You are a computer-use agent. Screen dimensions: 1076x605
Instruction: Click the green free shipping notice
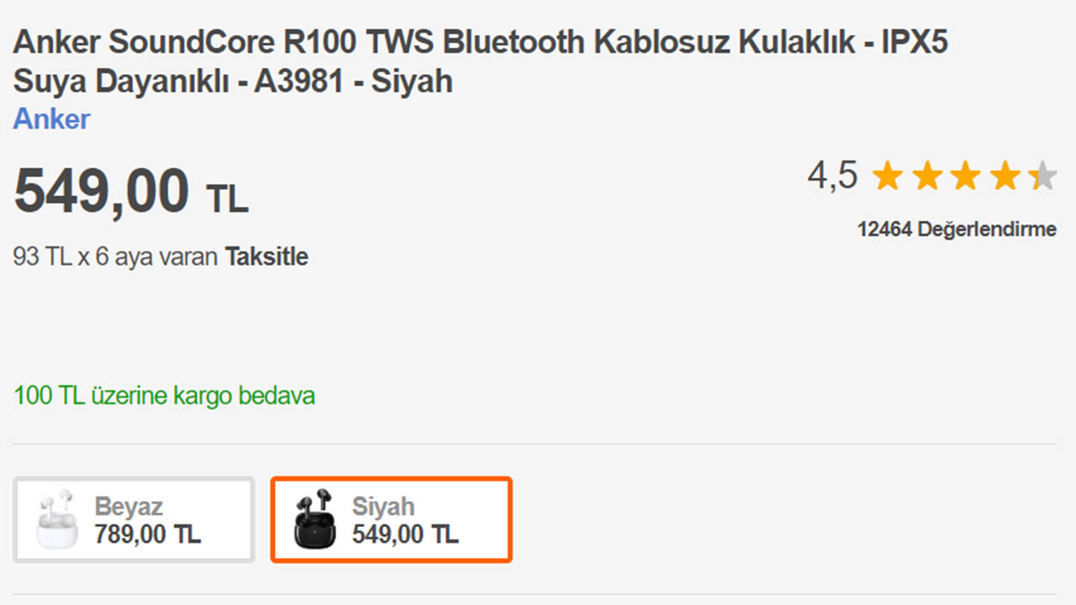(x=164, y=396)
